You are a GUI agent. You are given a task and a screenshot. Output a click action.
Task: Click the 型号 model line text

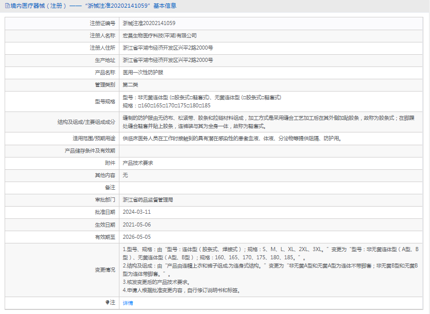[x=202, y=98]
